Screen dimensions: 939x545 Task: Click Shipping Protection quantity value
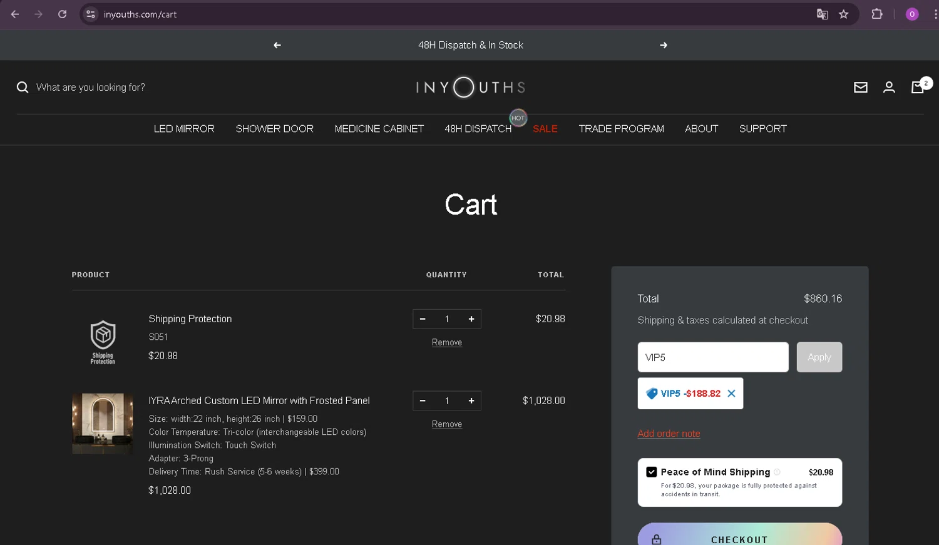click(x=447, y=319)
